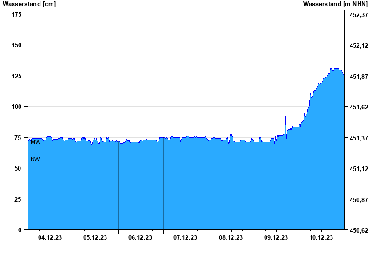Pick the 08.12.23 date label
Screen dimensions: 372x255
(x=231, y=237)
